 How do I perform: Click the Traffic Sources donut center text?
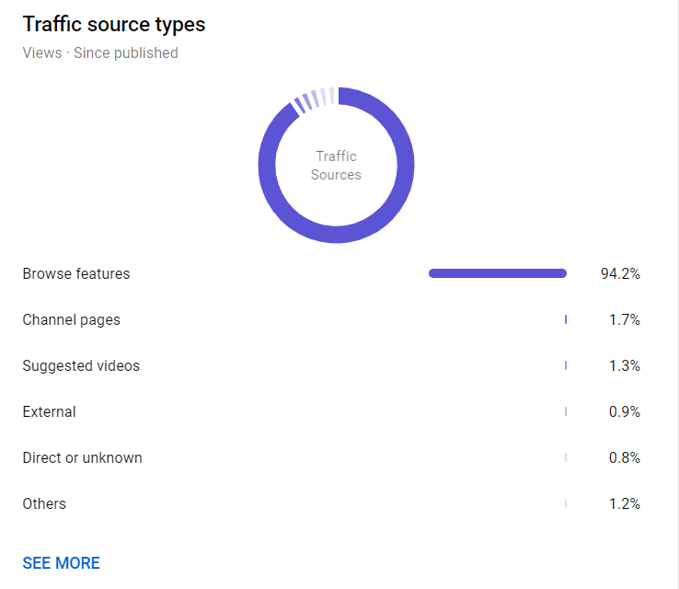click(336, 166)
